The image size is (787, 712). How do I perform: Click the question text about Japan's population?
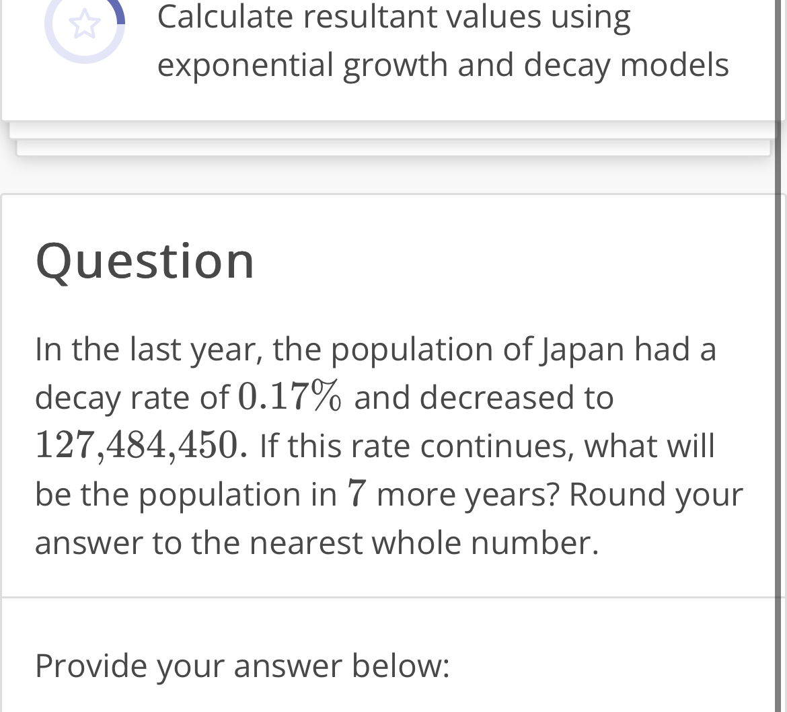pyautogui.click(x=389, y=445)
